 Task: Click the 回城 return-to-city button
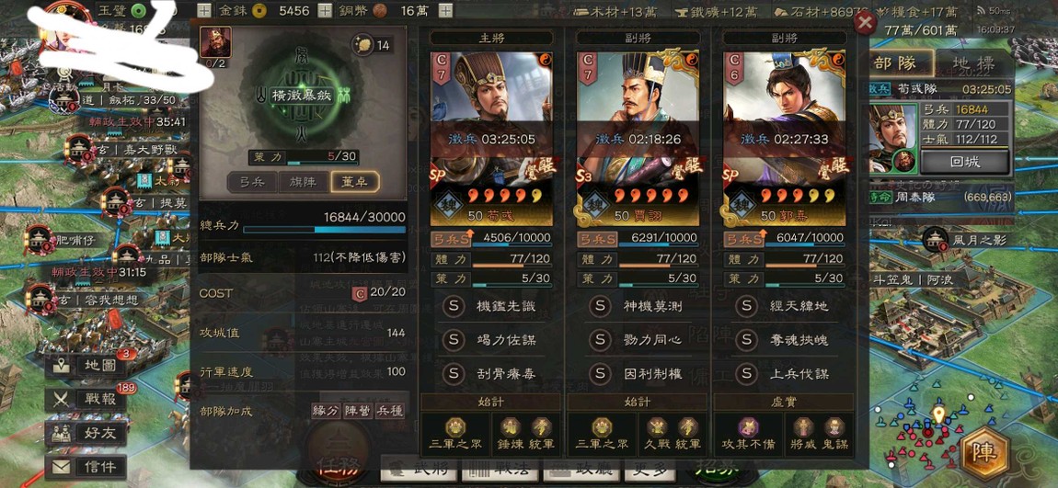(x=965, y=163)
